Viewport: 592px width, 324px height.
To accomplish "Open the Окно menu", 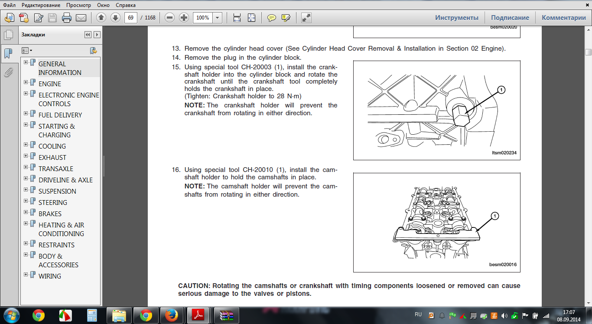I will tap(104, 5).
